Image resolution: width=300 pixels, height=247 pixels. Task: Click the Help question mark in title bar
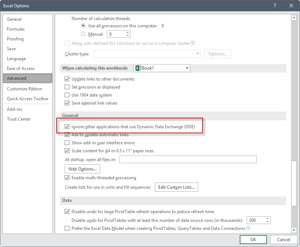pyautogui.click(x=275, y=5)
